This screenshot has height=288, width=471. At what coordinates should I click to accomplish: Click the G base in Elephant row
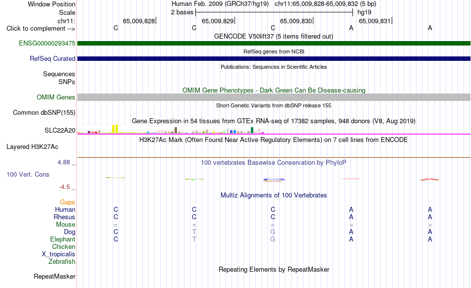point(273,239)
